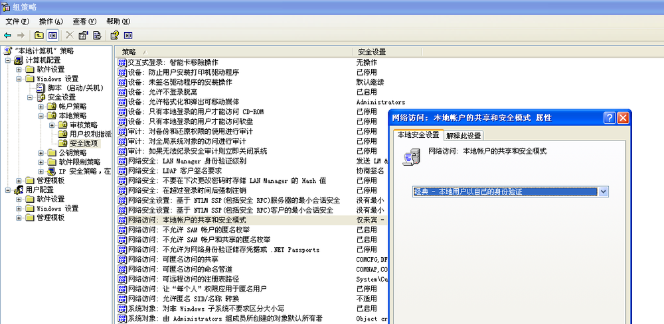
Task: Expand the 审核策略 tree node
Action: click(52, 125)
